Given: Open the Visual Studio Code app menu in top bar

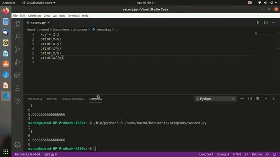Looking at the screenshot, I should [38, 3].
